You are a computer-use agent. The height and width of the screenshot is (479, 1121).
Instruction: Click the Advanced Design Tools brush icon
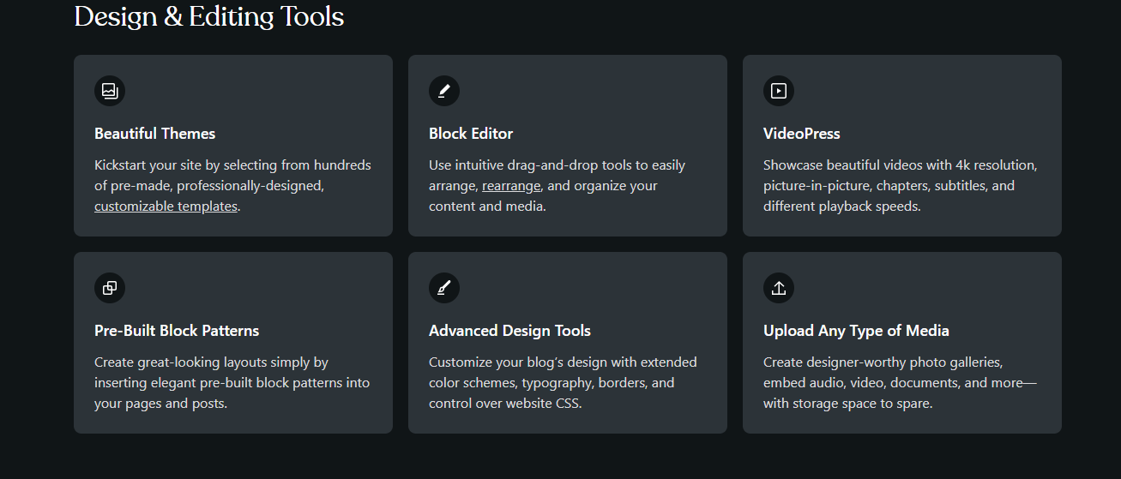[444, 288]
